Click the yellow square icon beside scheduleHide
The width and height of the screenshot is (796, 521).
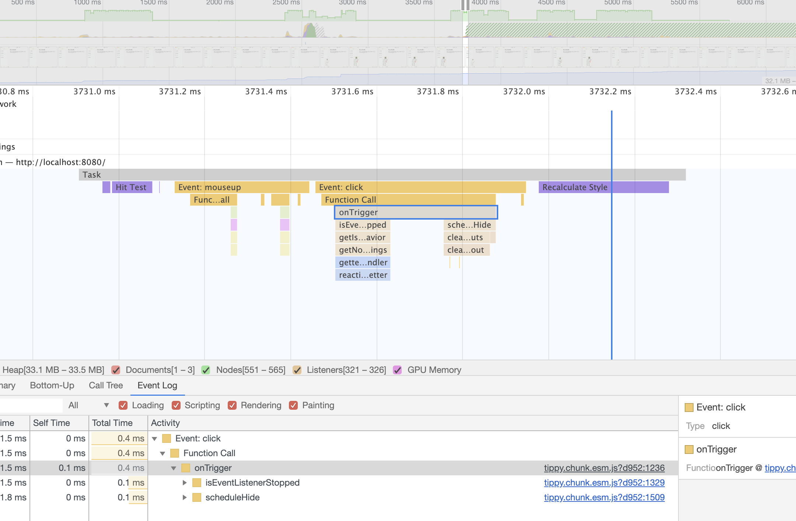tap(196, 497)
